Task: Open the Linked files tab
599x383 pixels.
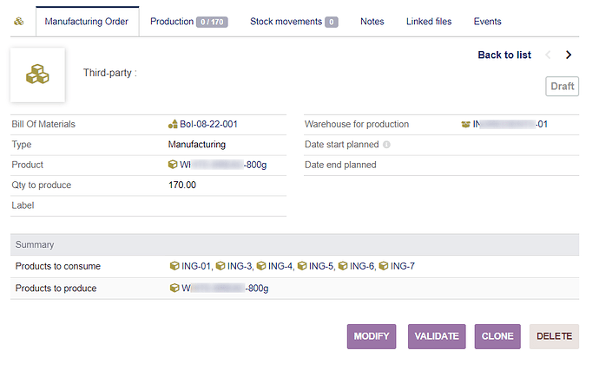Action: click(x=429, y=22)
